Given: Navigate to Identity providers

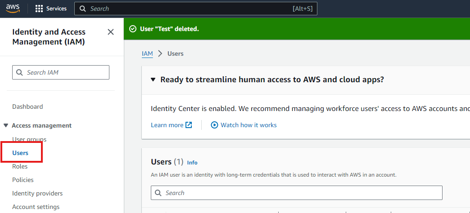Looking at the screenshot, I should click(x=37, y=193).
